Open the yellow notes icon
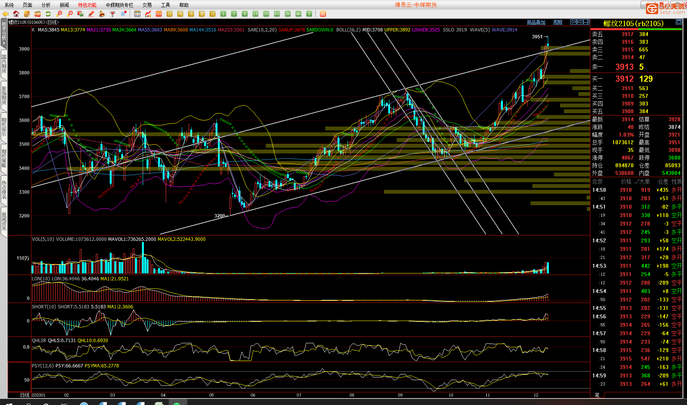The height and width of the screenshot is (405, 687). [x=27, y=14]
